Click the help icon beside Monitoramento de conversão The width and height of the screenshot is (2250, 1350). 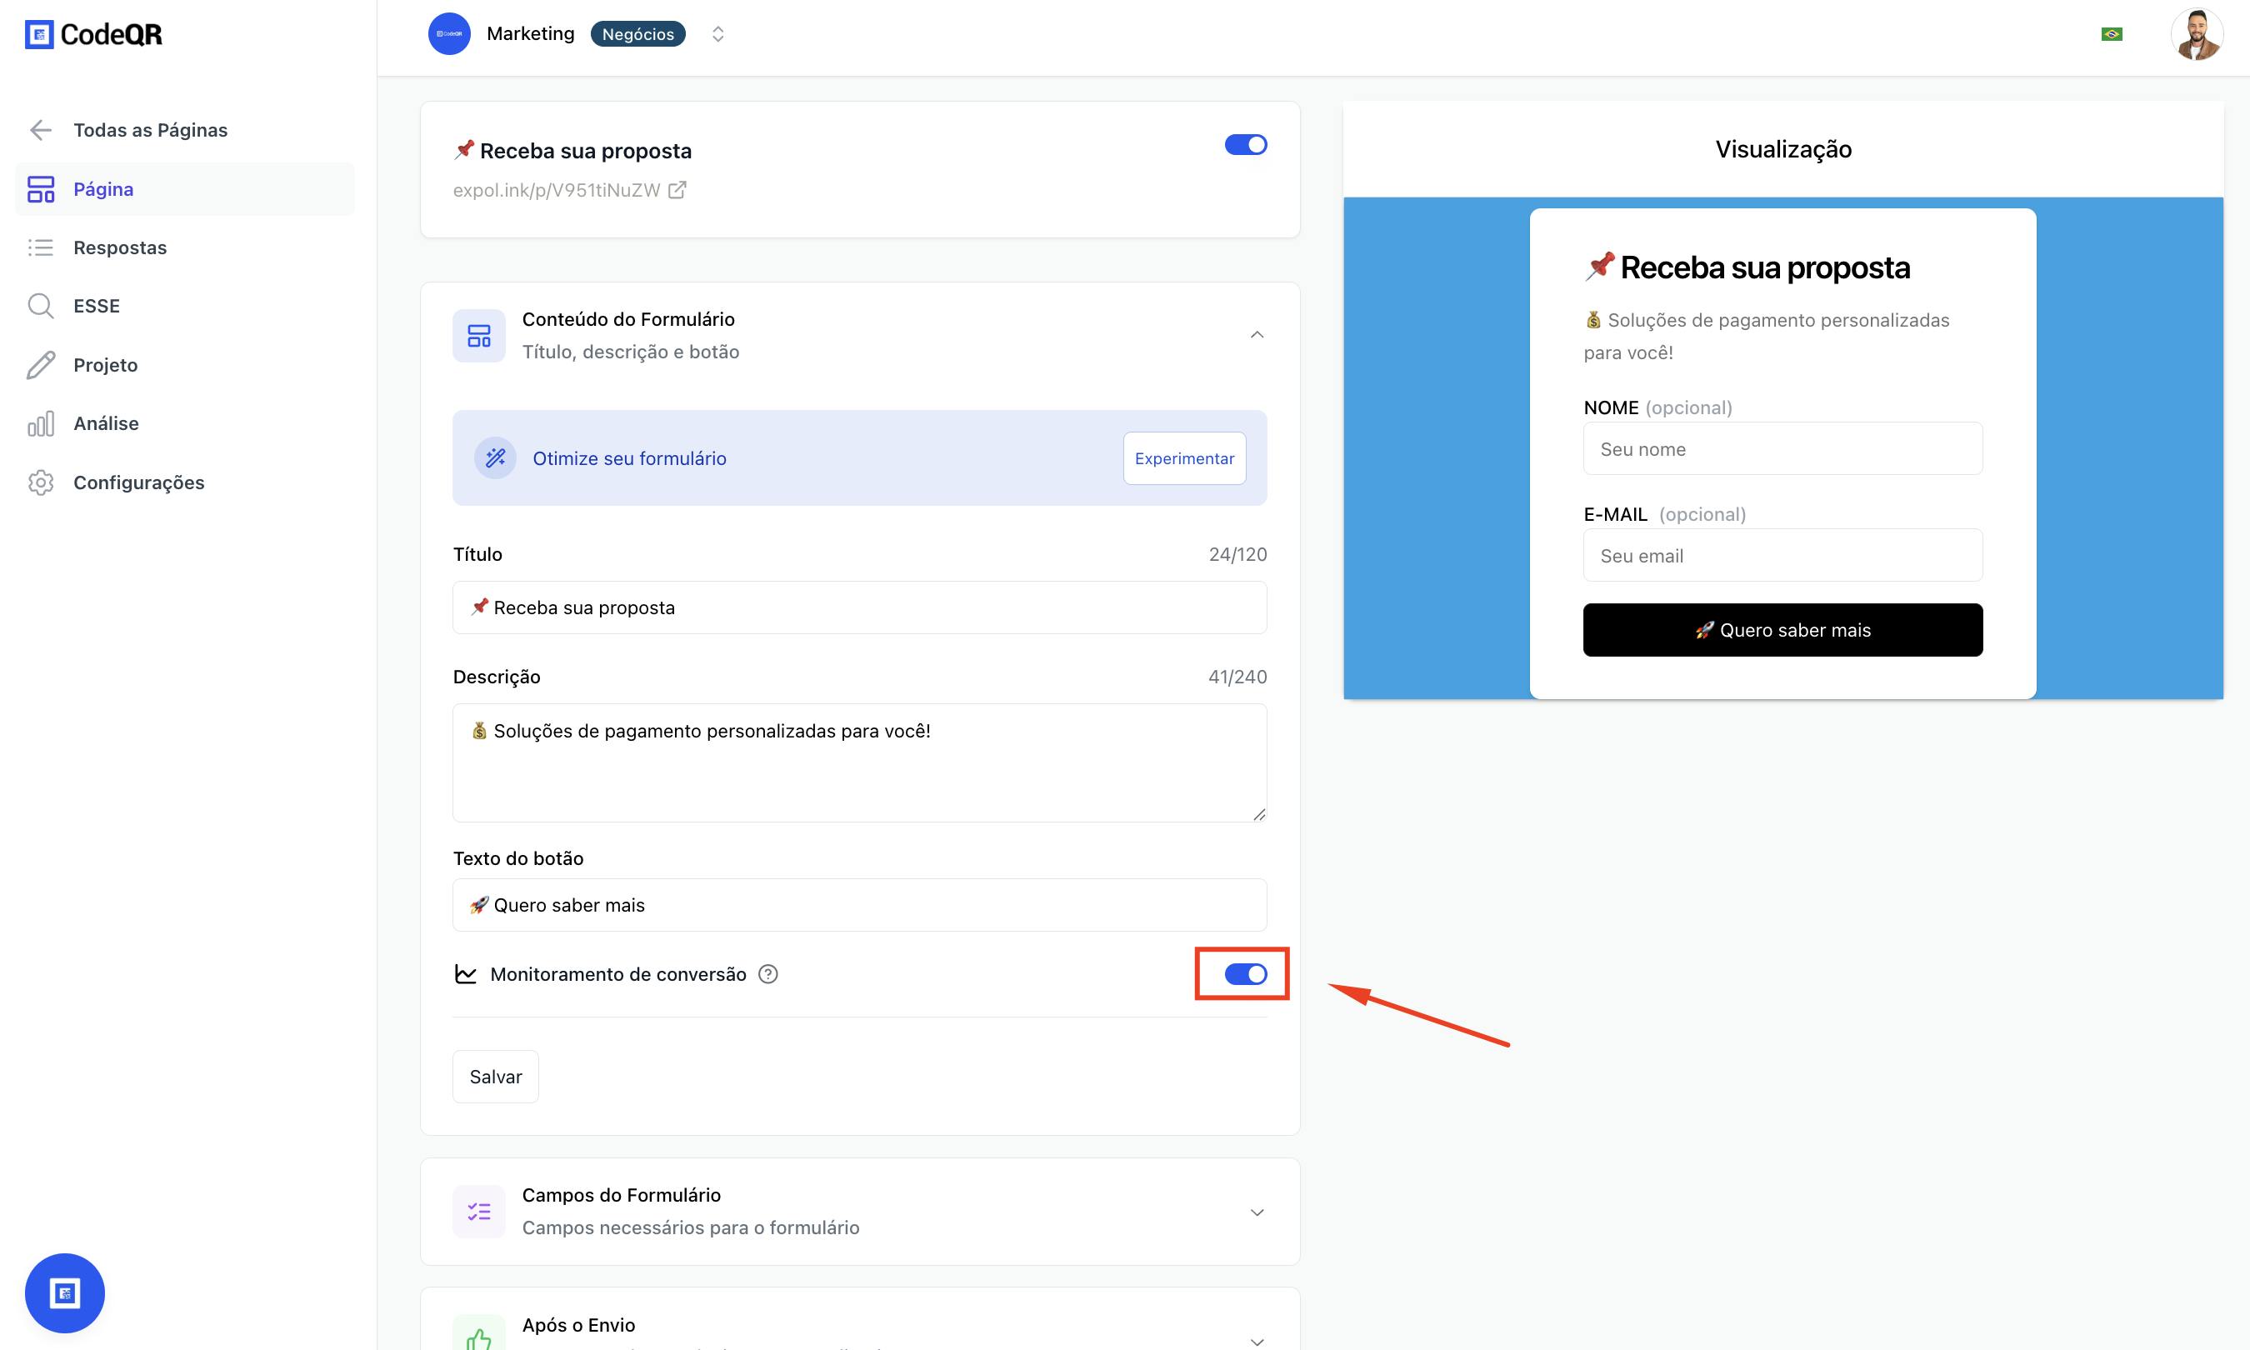[x=768, y=974]
